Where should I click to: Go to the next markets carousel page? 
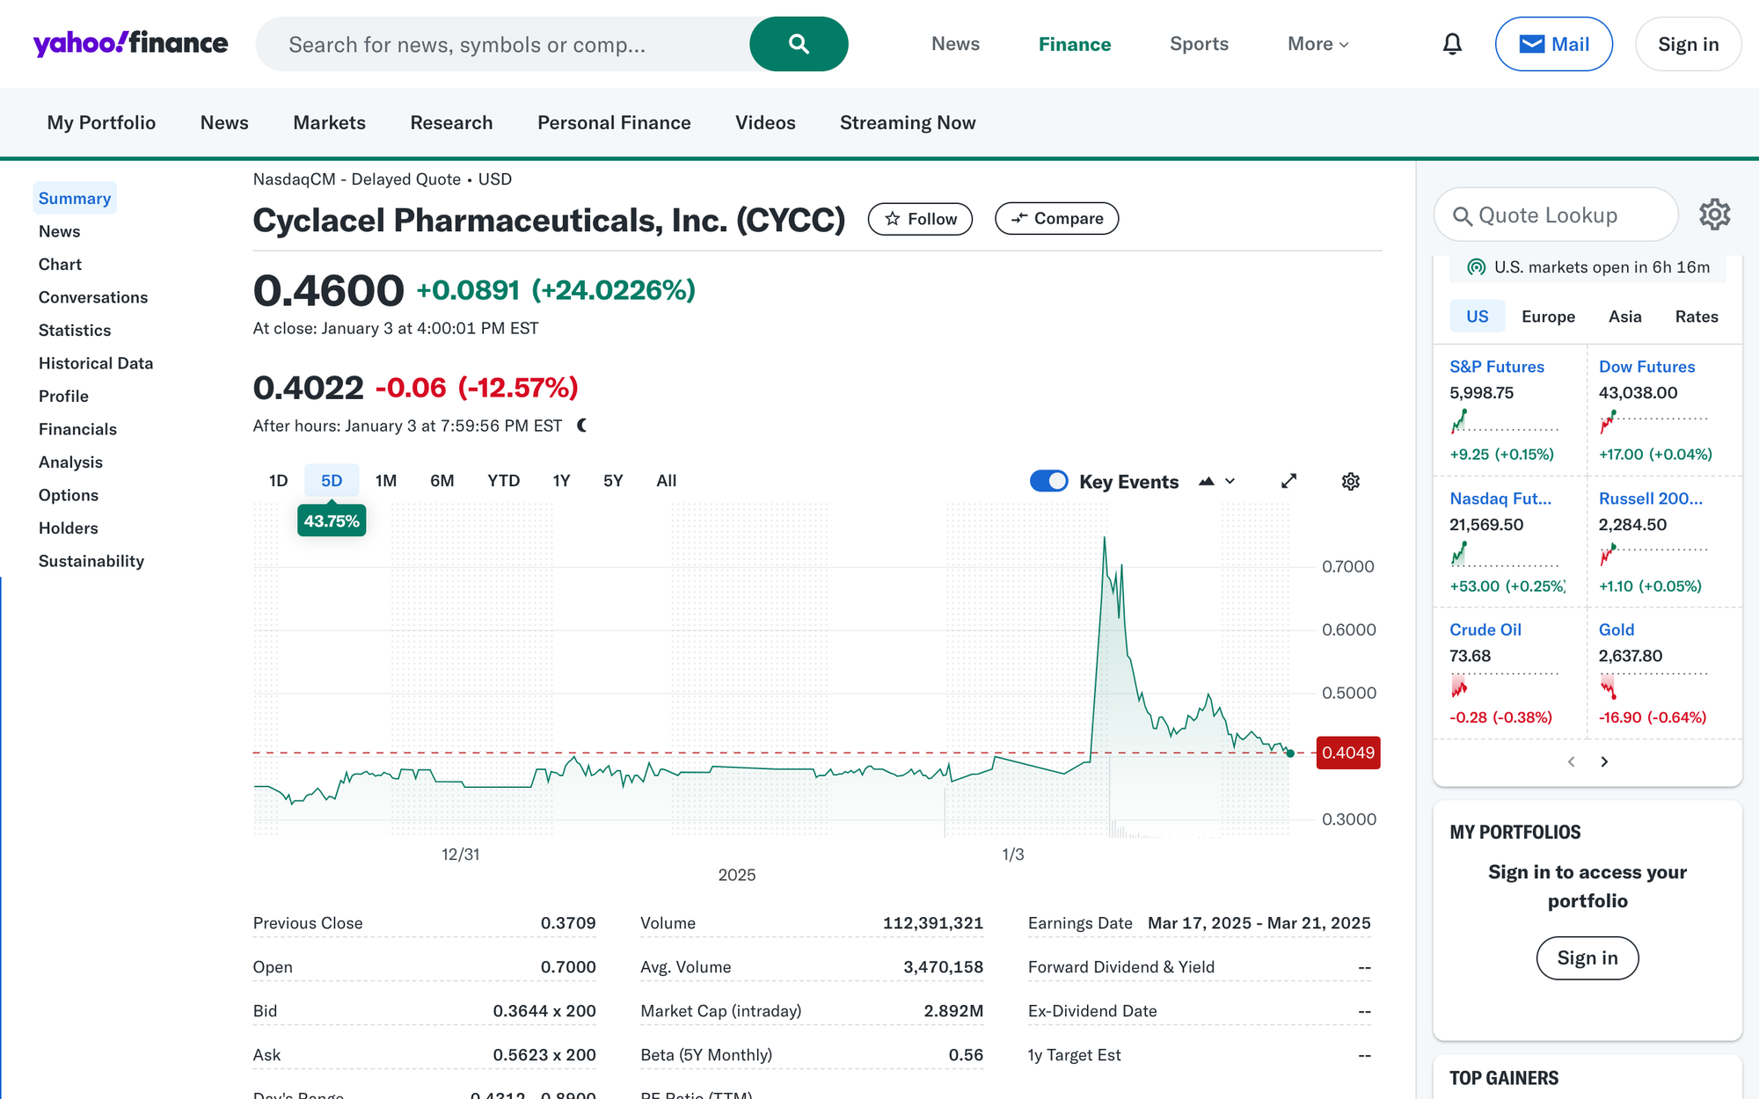tap(1604, 761)
